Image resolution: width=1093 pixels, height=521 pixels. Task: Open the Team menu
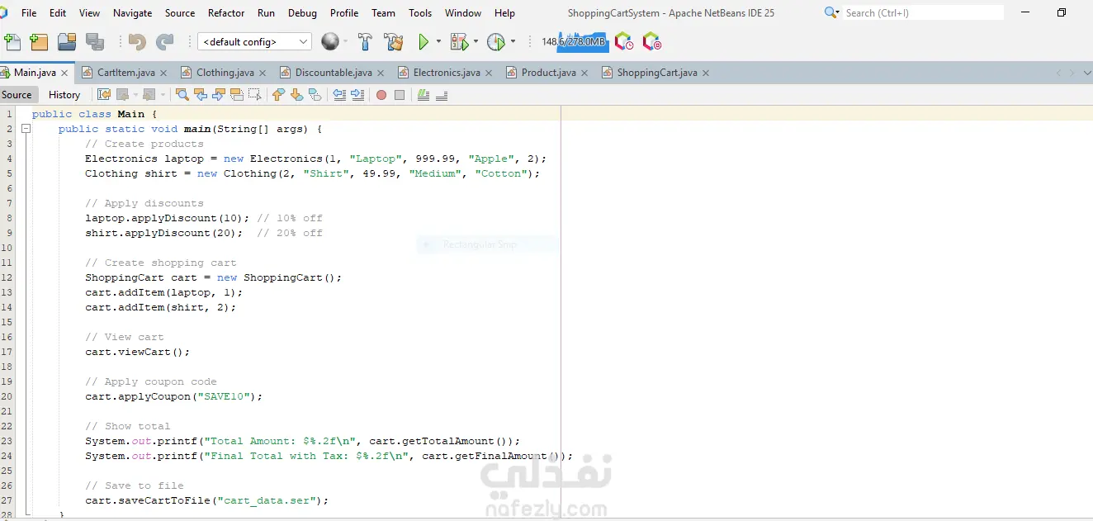pyautogui.click(x=383, y=13)
